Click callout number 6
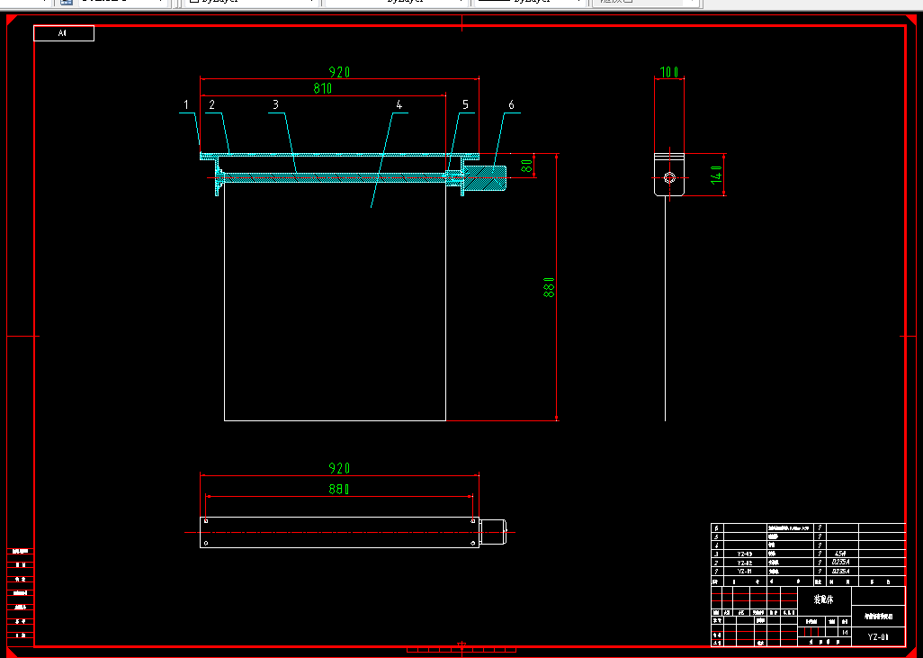 coord(511,104)
